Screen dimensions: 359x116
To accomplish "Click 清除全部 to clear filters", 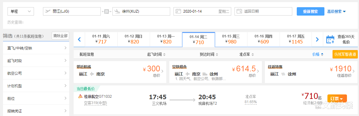I will coord(60,36).
